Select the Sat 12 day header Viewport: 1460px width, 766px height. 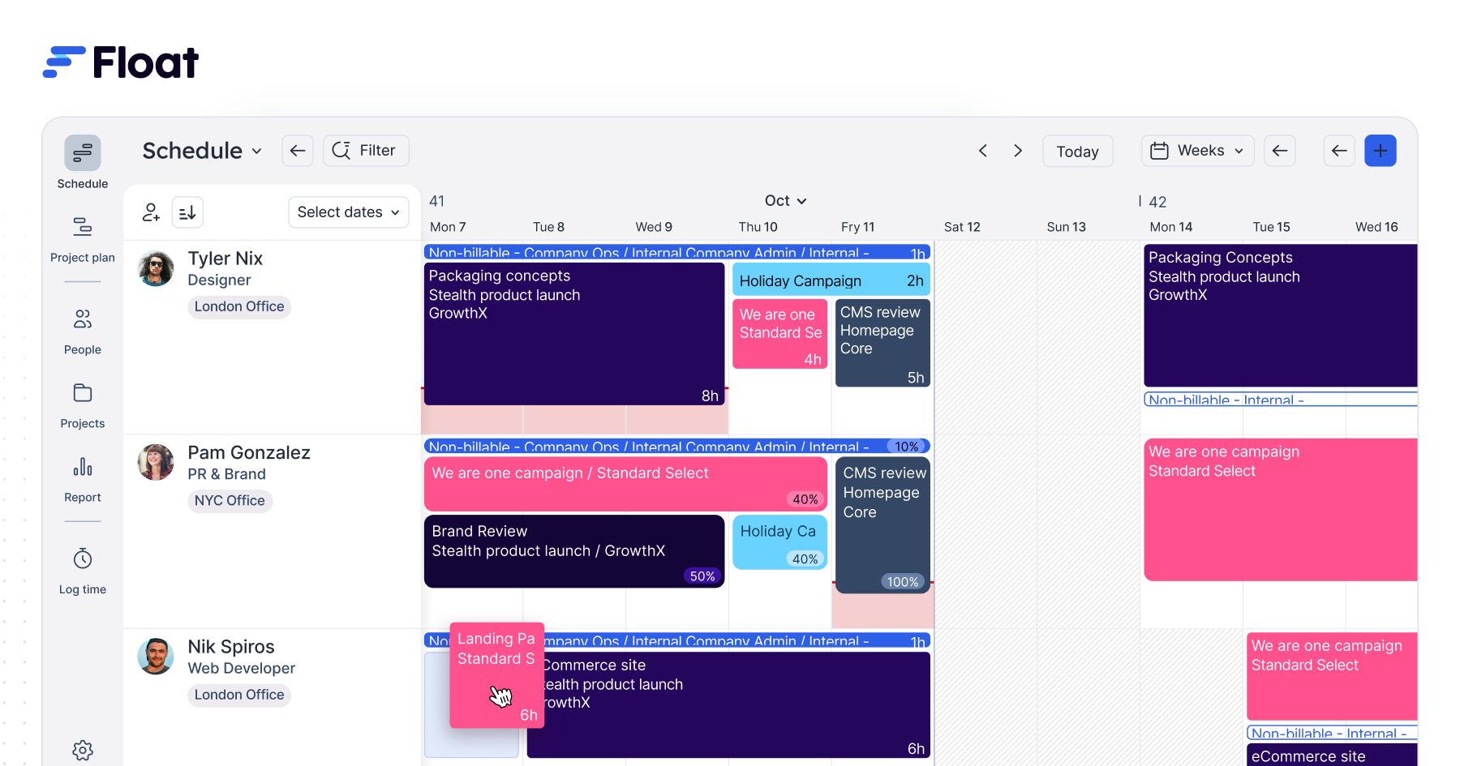[962, 227]
